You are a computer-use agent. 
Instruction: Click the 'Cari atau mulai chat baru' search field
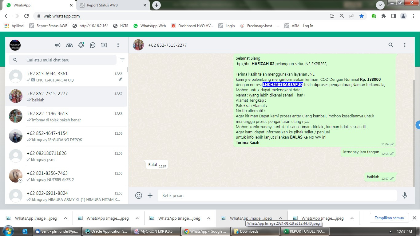tap(62, 60)
